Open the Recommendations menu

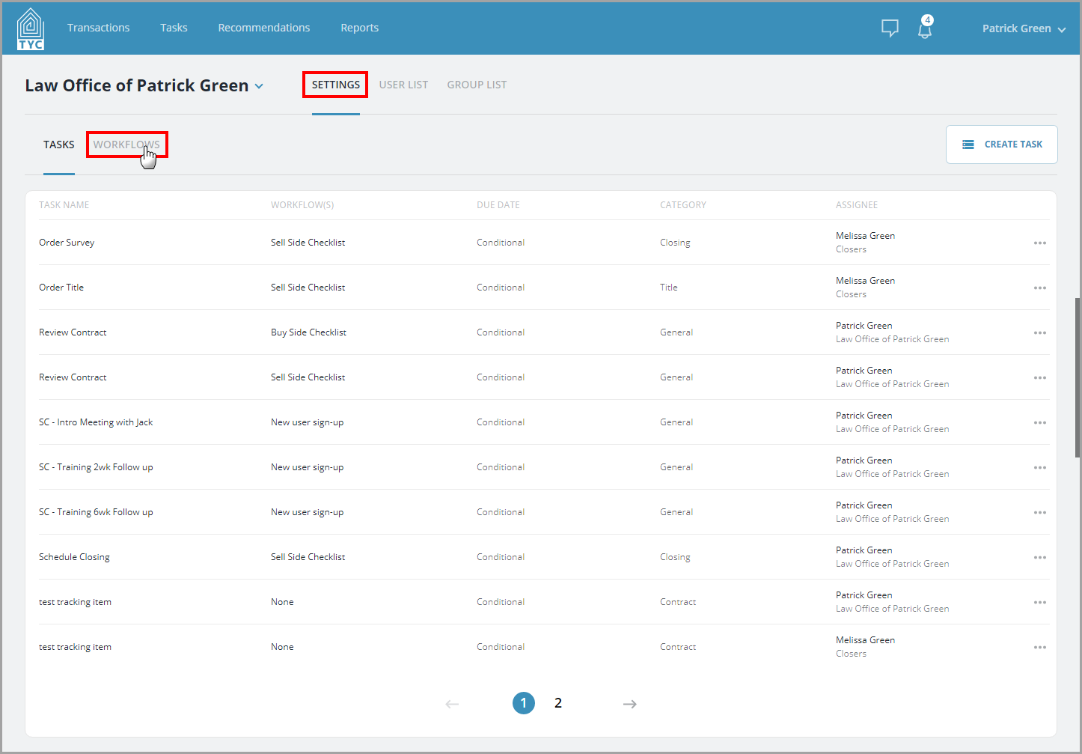coord(264,28)
